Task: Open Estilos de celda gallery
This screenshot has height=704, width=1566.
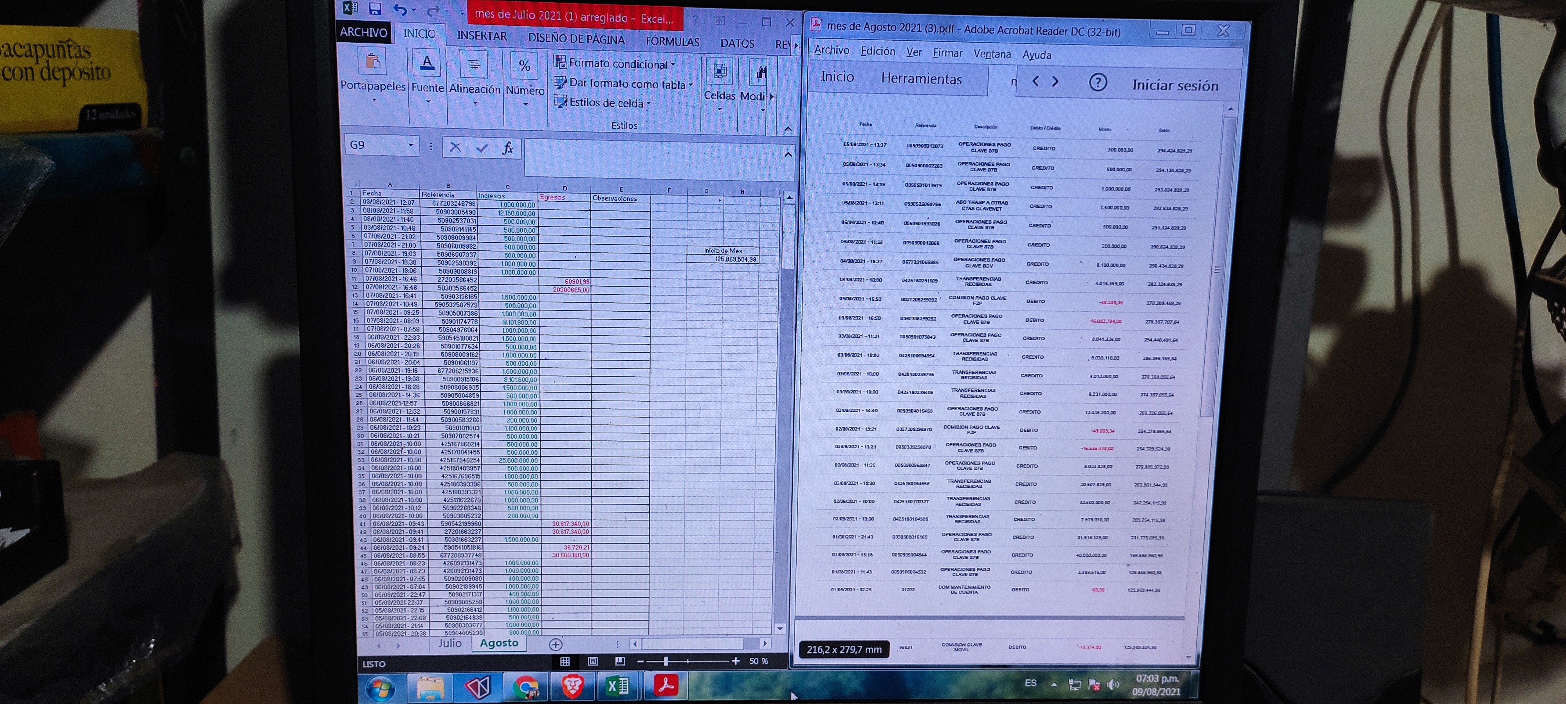Action: click(602, 102)
